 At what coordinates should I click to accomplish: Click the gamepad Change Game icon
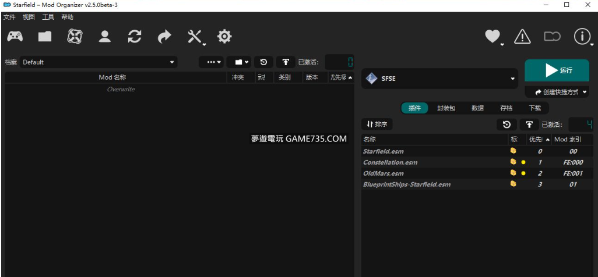[x=15, y=37]
